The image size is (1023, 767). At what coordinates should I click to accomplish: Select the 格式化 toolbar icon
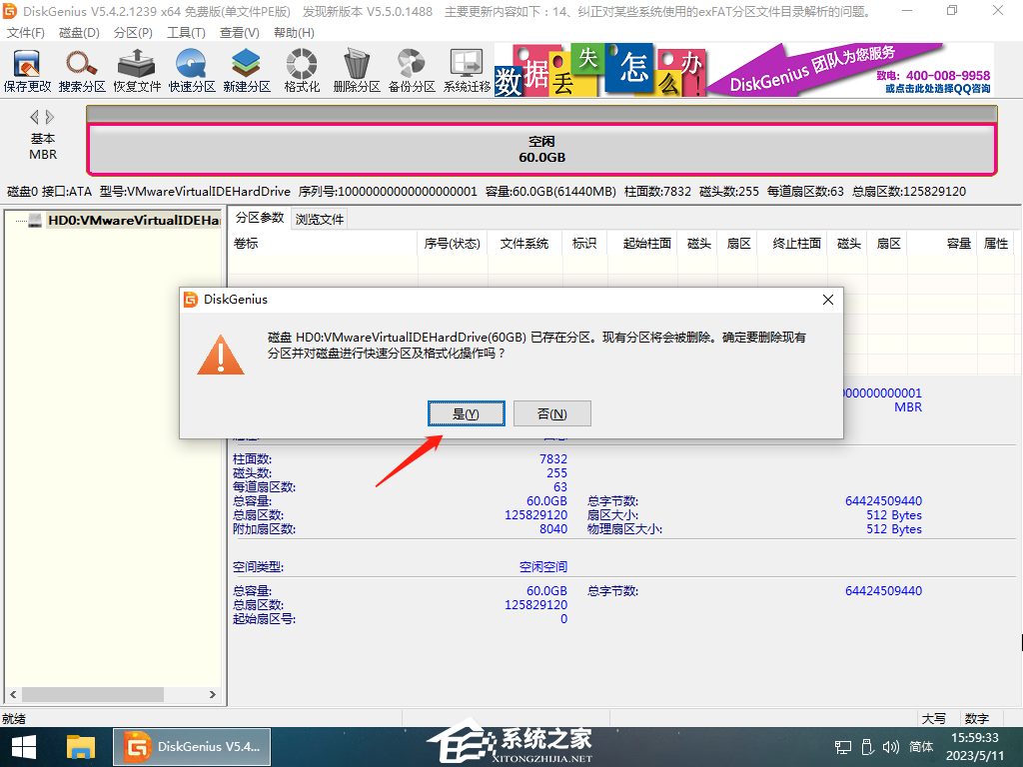click(302, 71)
